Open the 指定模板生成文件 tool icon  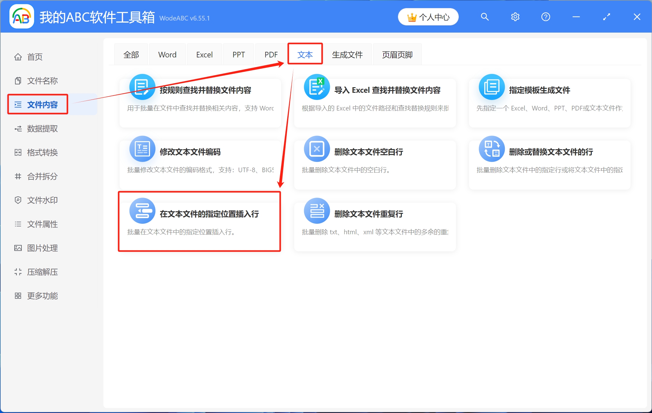(492, 87)
